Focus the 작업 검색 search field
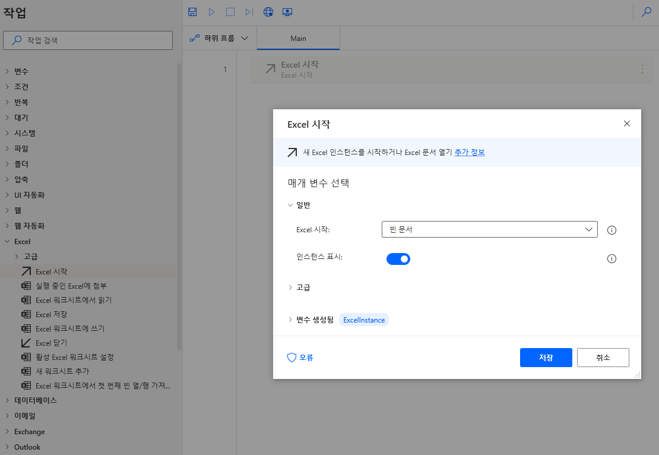This screenshot has height=455, width=659. tap(88, 40)
